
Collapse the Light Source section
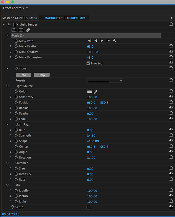click(8, 86)
